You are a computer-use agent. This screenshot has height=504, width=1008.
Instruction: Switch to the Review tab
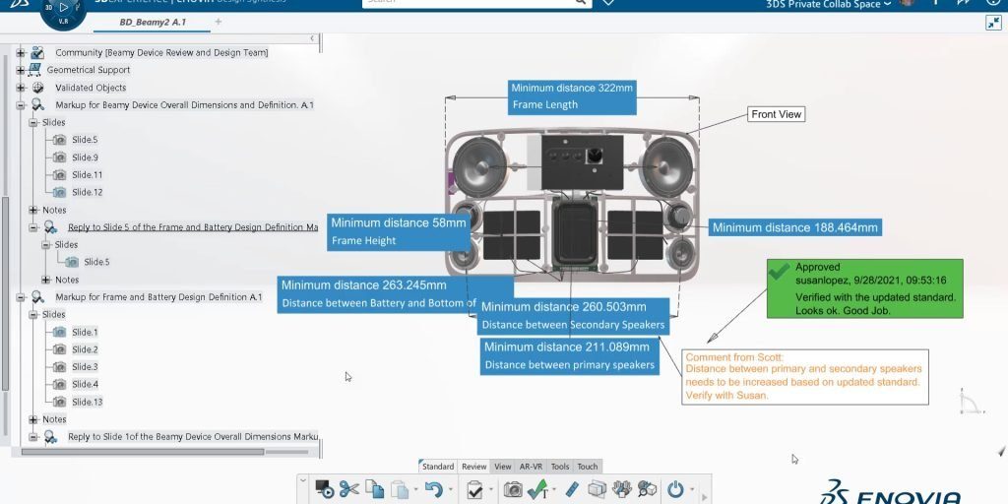(x=473, y=467)
